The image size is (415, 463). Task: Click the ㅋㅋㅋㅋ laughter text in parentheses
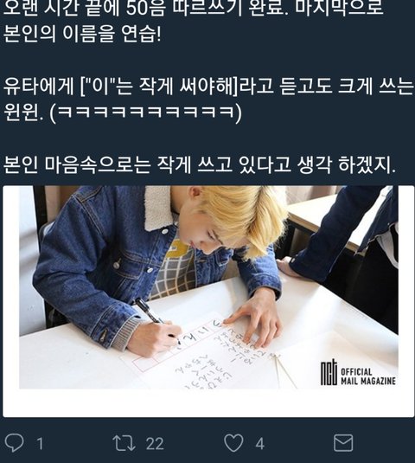[146, 113]
